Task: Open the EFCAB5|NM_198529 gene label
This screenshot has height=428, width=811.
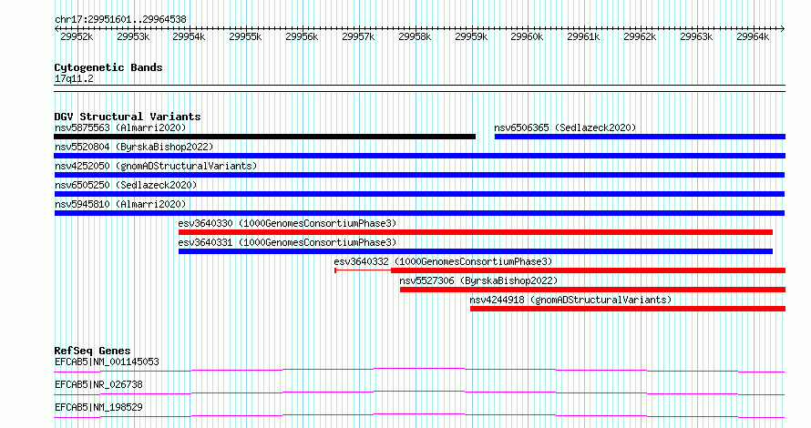Action: [x=98, y=407]
